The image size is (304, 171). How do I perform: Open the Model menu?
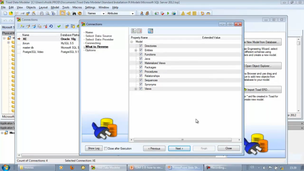coord(55,8)
